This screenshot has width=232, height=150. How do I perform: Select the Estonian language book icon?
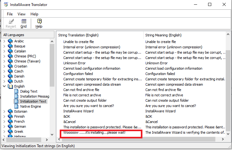coord(10,111)
